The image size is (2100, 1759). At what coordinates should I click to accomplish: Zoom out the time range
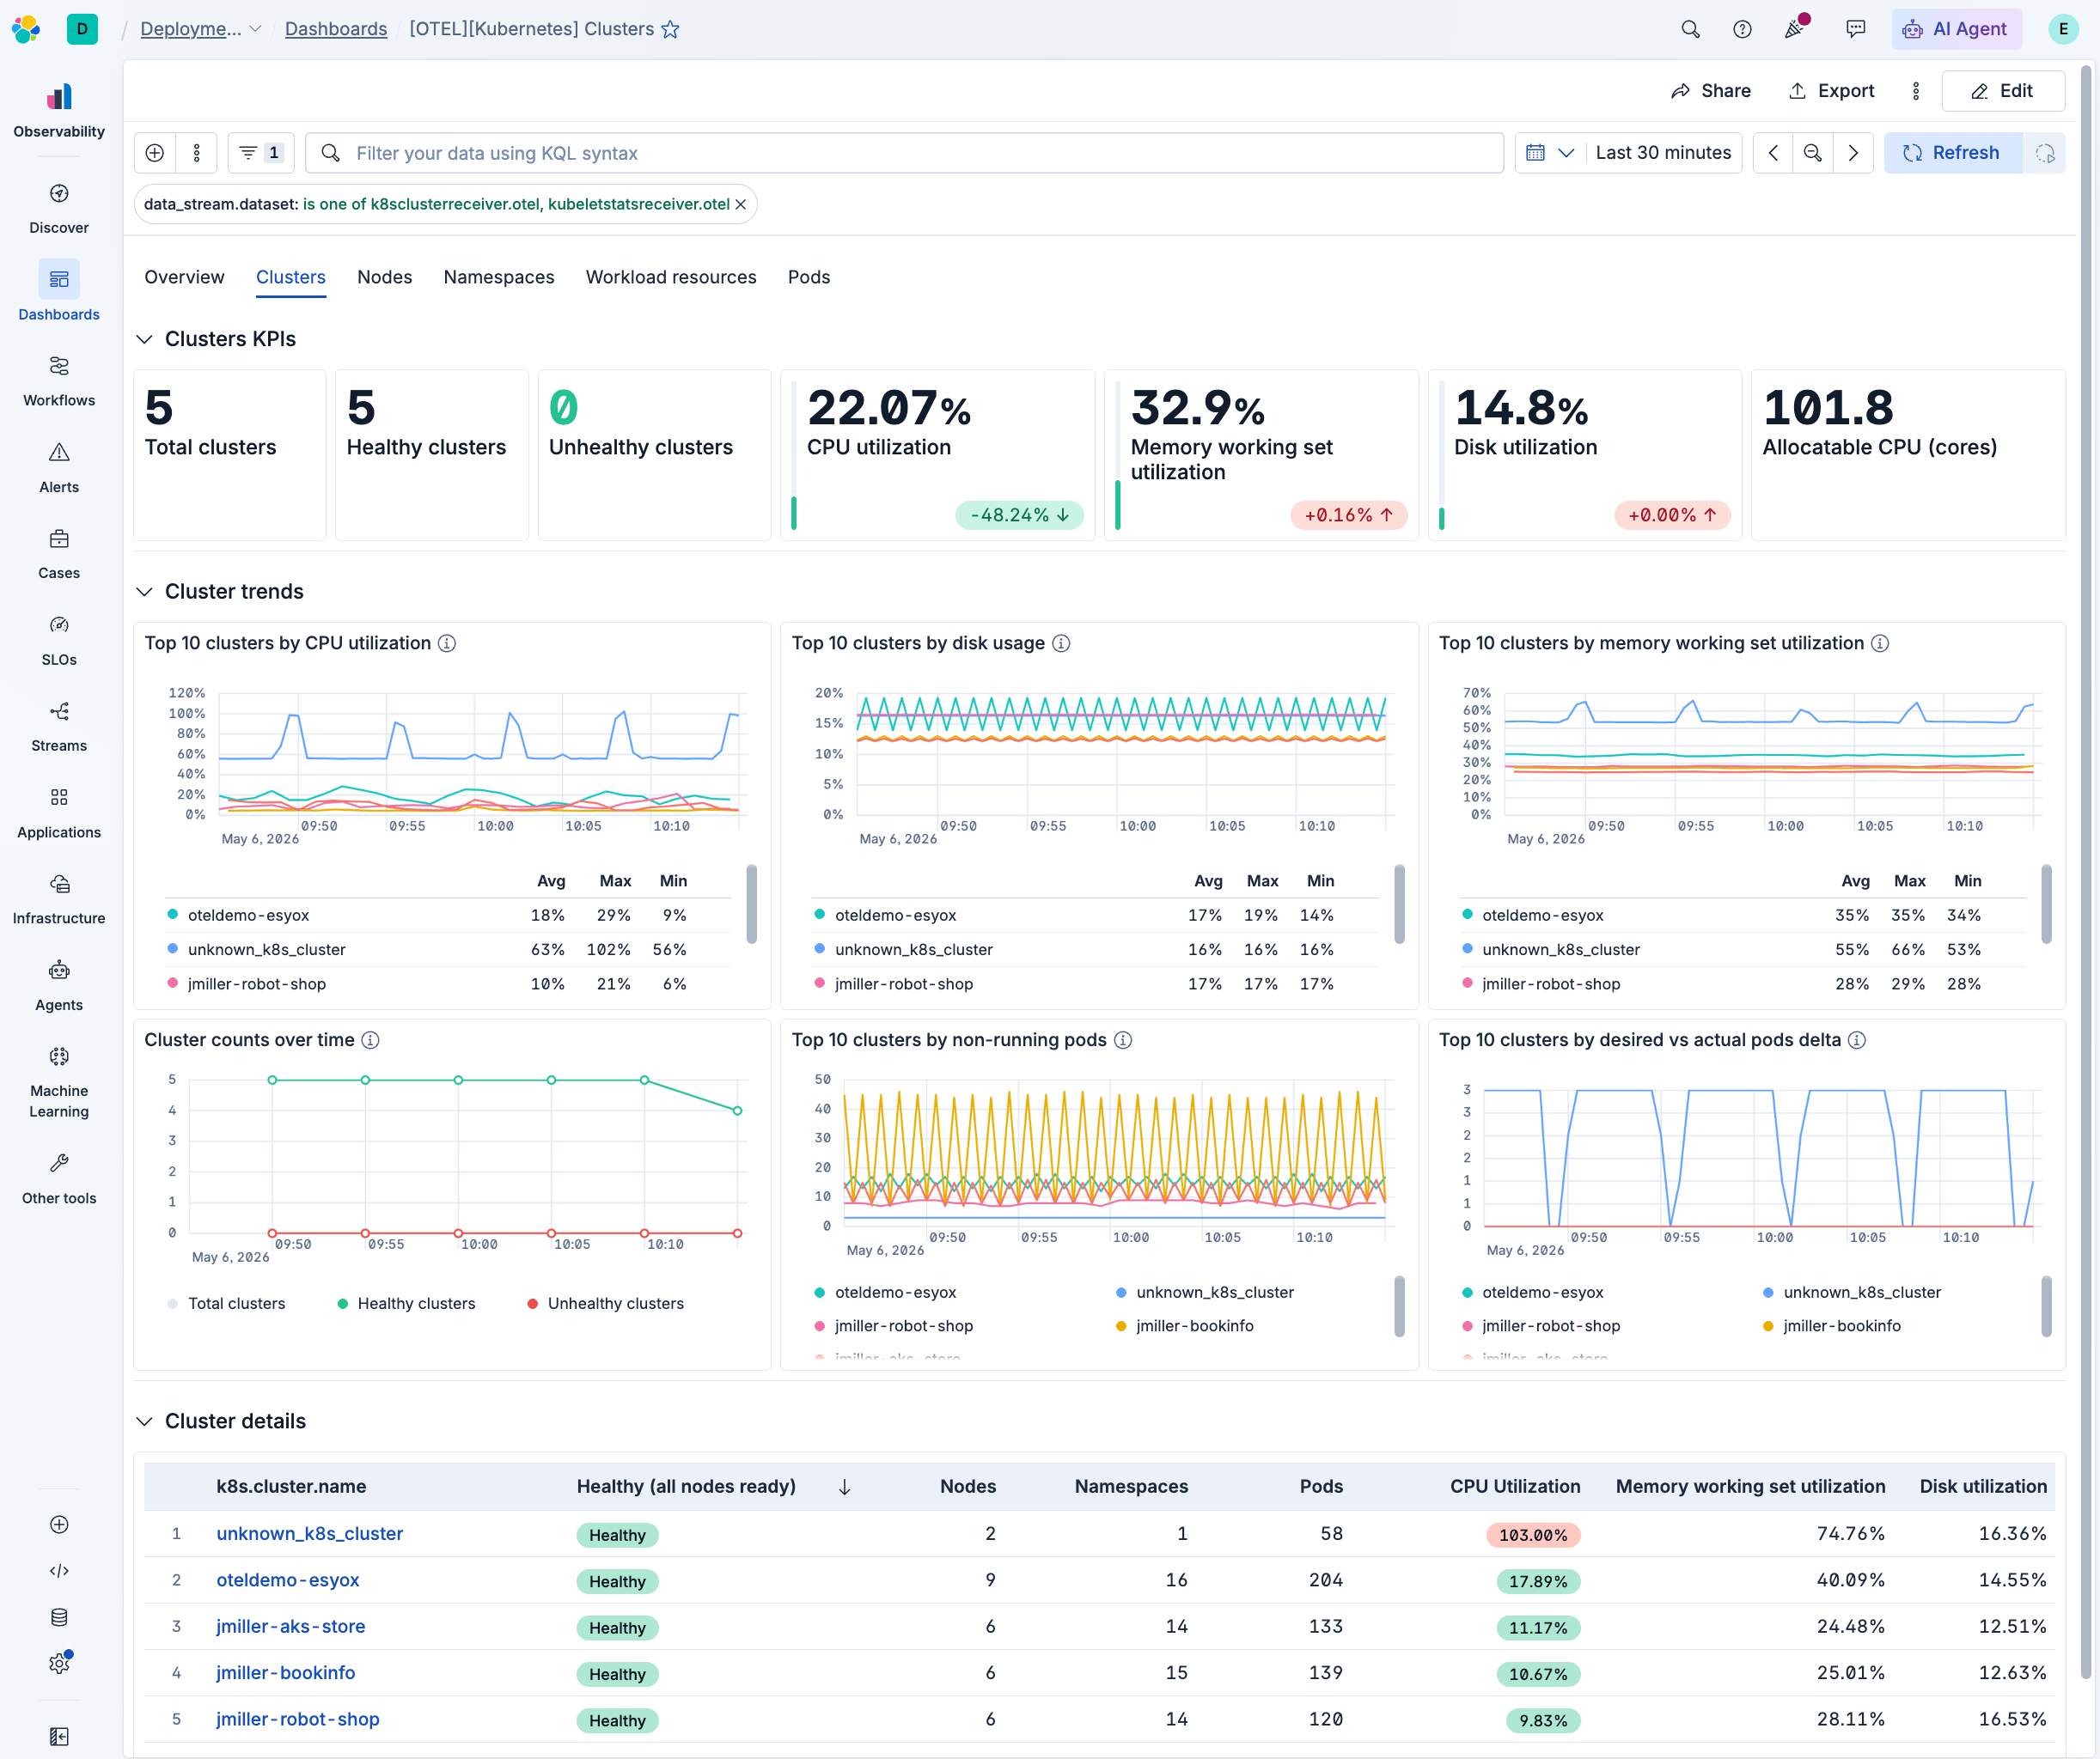(1812, 153)
